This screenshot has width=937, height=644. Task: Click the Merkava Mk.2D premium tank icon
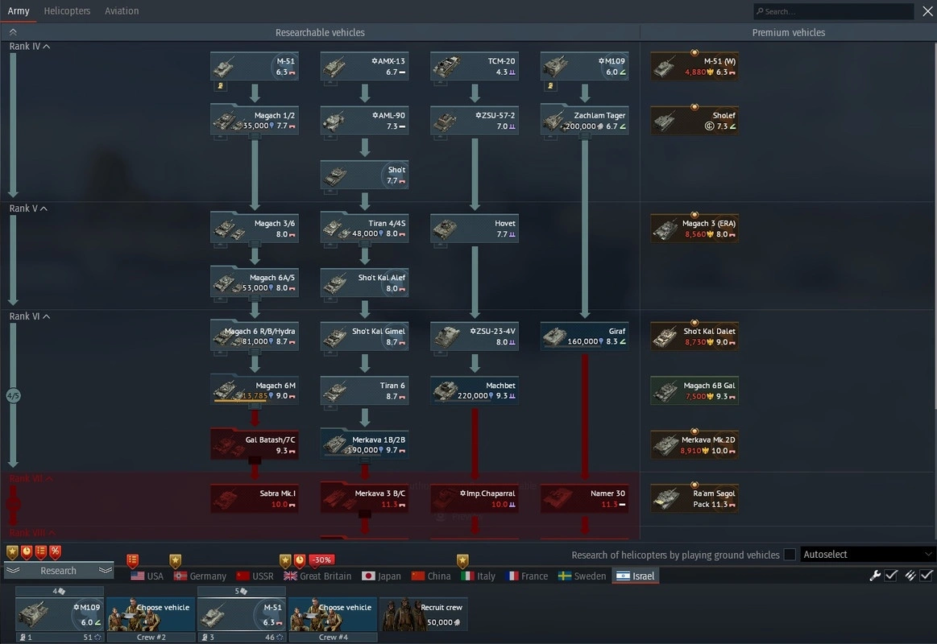pyautogui.click(x=694, y=444)
